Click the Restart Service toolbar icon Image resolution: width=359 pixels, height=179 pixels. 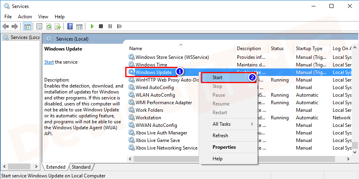coord(119,27)
